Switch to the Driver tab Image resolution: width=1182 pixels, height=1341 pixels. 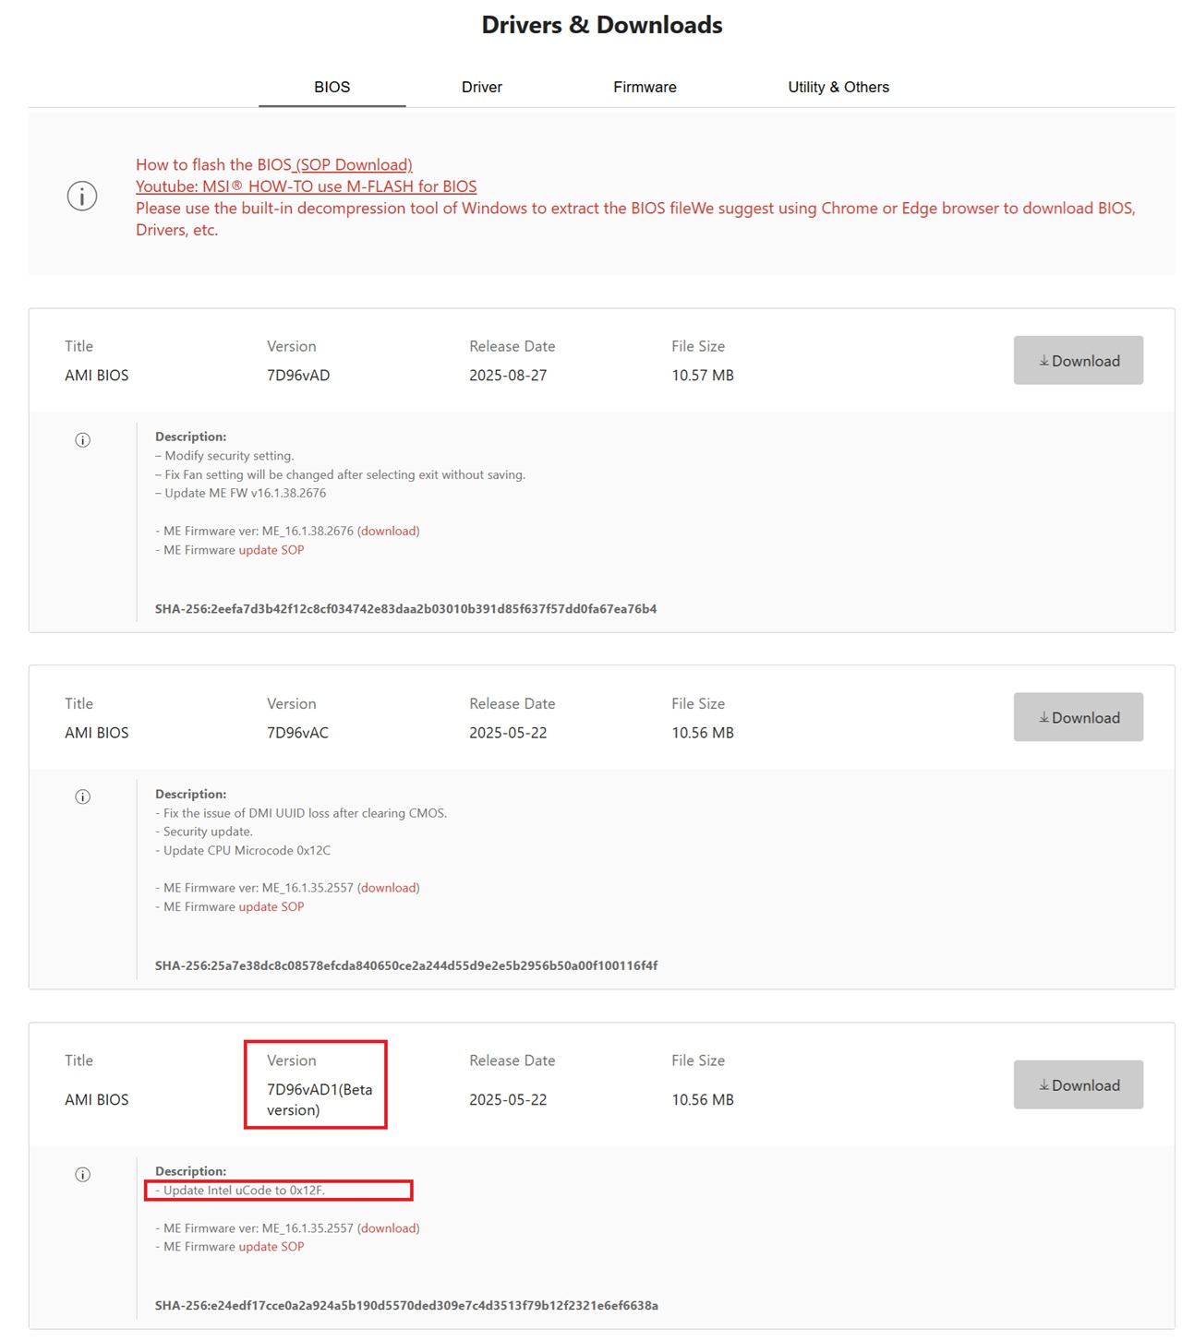click(481, 87)
